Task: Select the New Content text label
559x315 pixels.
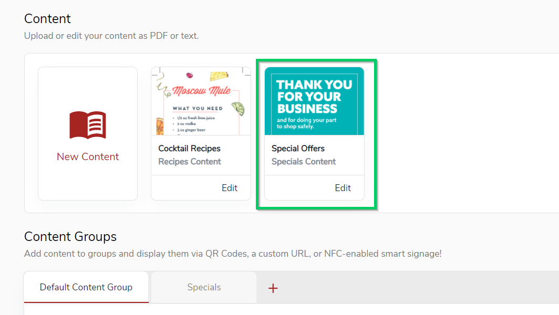Action: pyautogui.click(x=88, y=157)
